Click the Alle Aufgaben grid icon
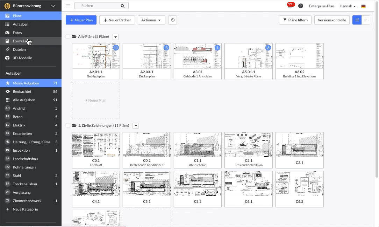Image resolution: width=379 pixels, height=227 pixels. (7, 100)
